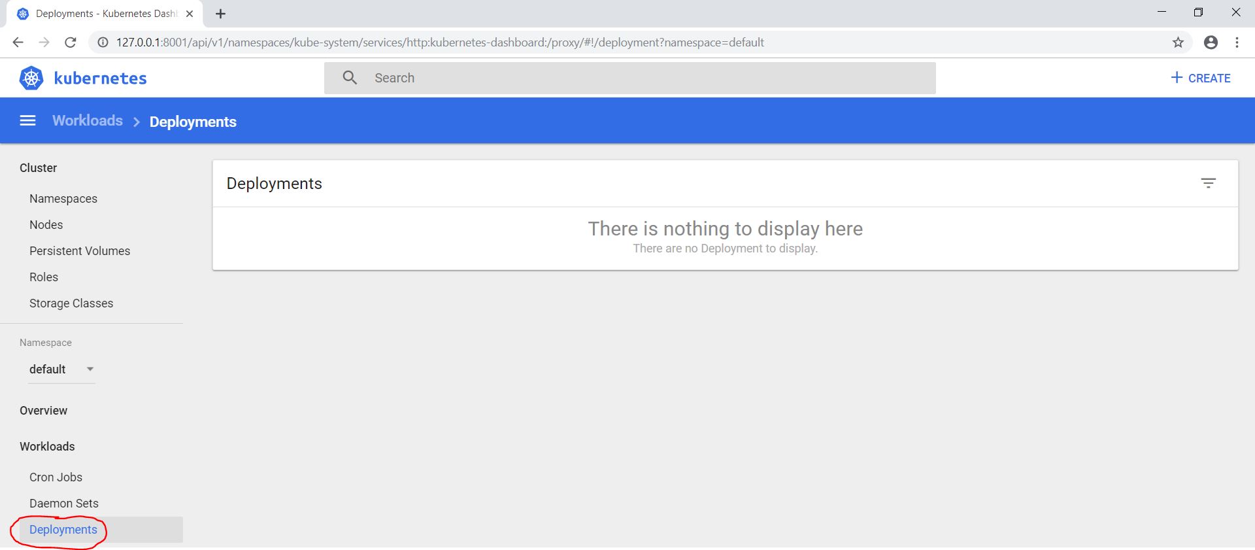Image resolution: width=1255 pixels, height=550 pixels.
Task: Open Namespaces in the Cluster menu
Action: tap(63, 199)
